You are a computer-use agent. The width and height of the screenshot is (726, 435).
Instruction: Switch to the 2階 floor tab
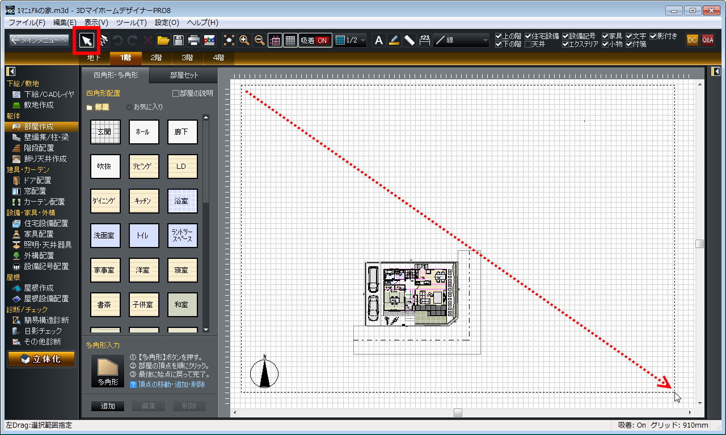click(x=156, y=58)
